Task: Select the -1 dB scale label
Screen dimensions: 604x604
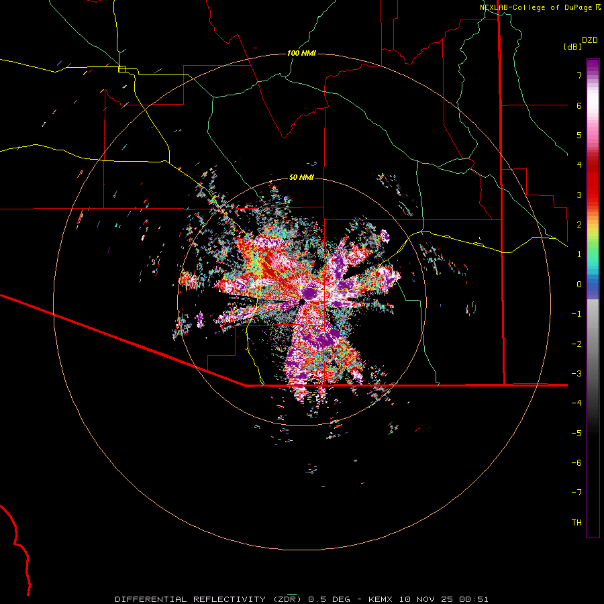Action: pos(576,314)
